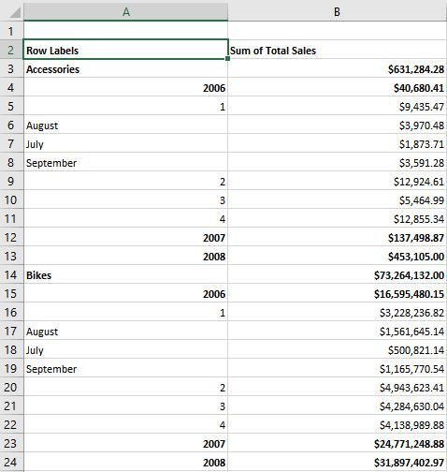Select the 2008 cell in row 24
This screenshot has height=472, width=447.
[125, 462]
